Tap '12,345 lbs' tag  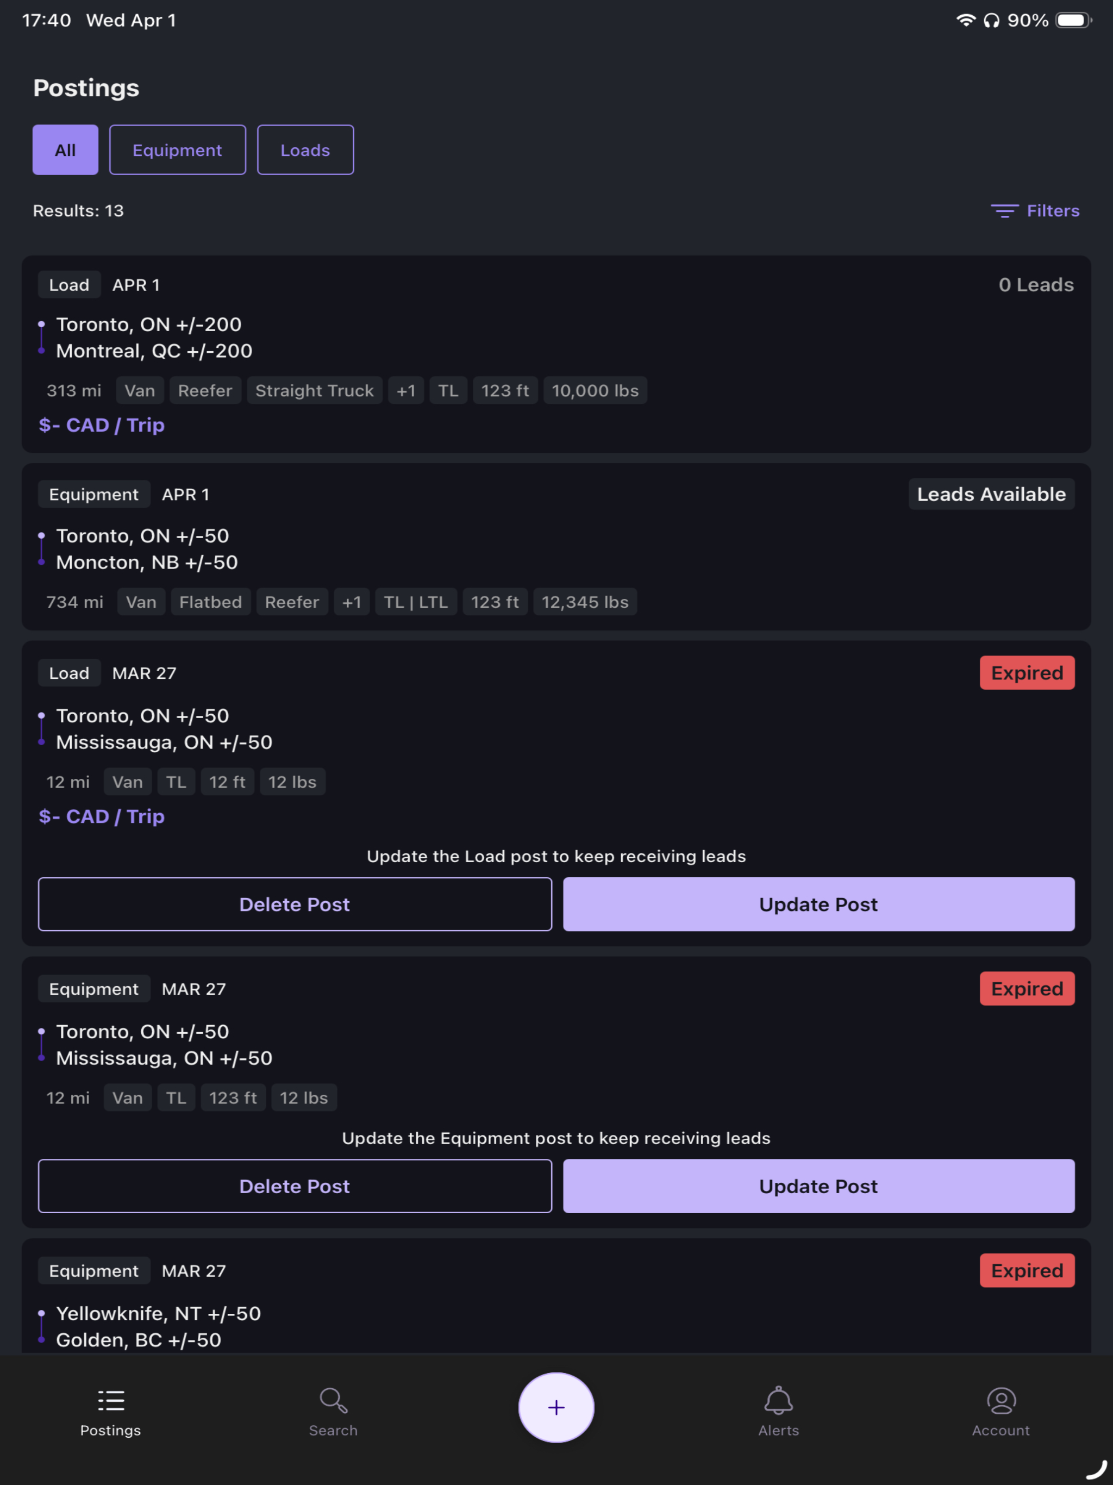pyautogui.click(x=585, y=602)
